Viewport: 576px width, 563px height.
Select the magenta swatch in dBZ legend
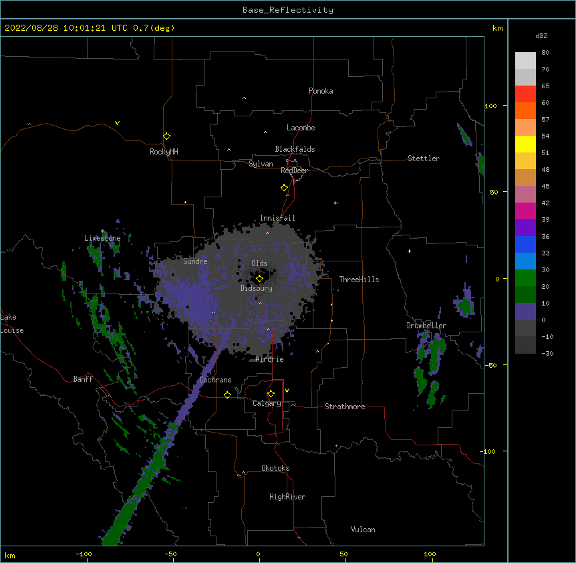click(525, 211)
